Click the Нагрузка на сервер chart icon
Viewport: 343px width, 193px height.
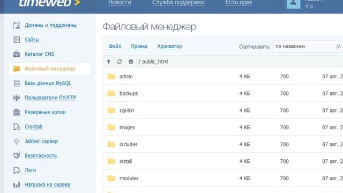point(17,184)
